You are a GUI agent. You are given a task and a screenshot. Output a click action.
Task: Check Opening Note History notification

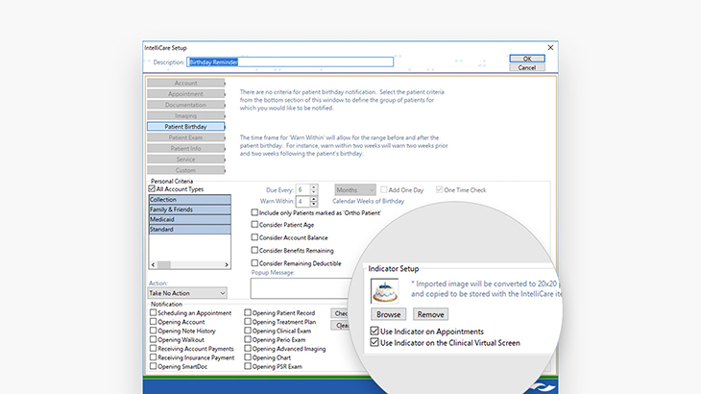[153, 331]
